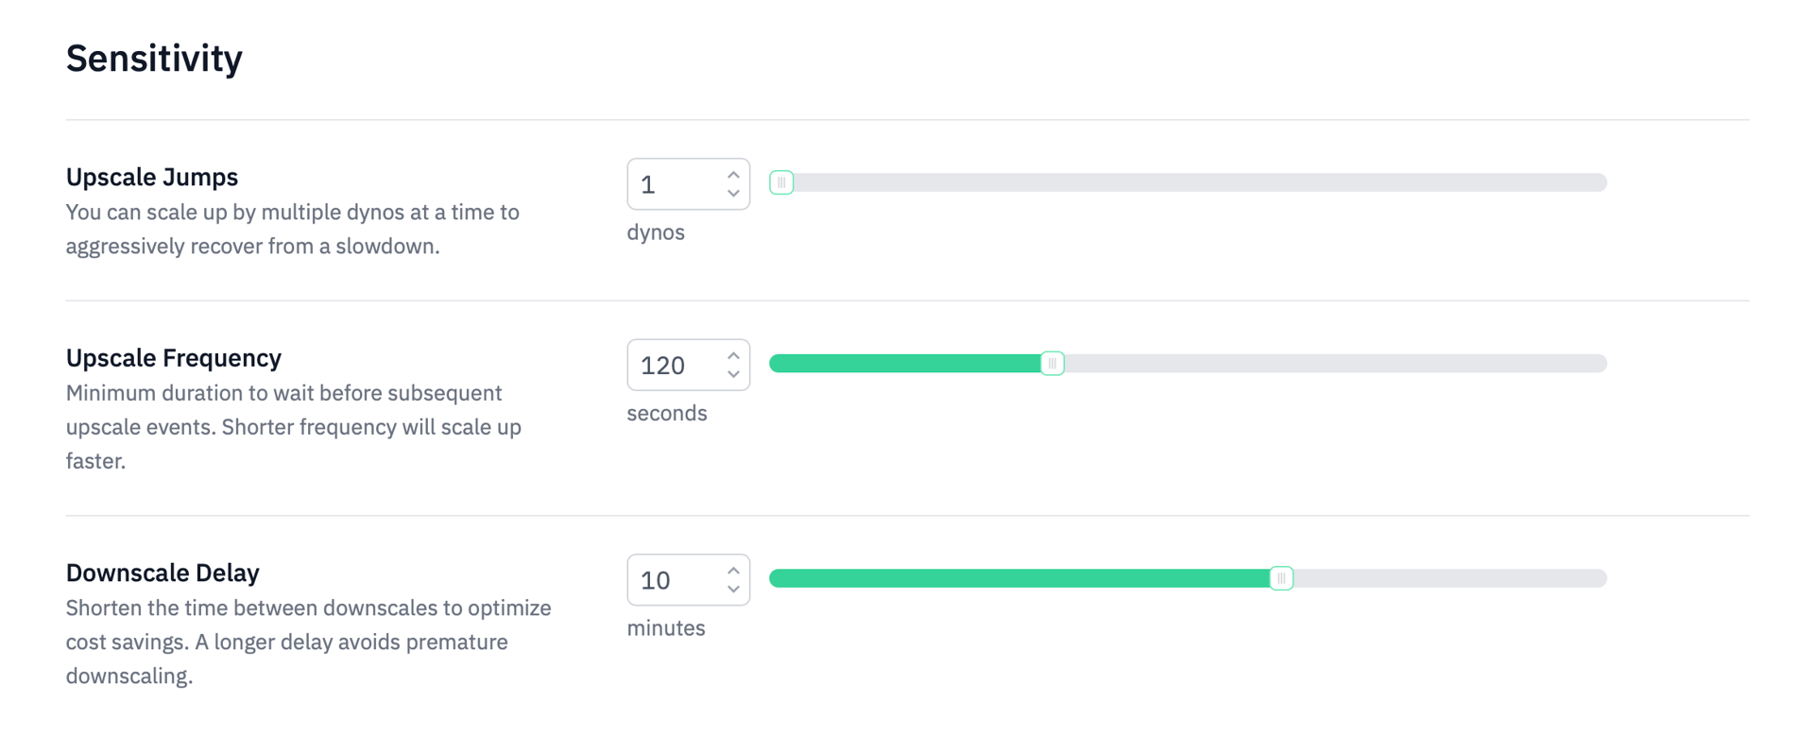Click the Upscale Frequency increment arrow
The width and height of the screenshot is (1814, 753).
733,356
